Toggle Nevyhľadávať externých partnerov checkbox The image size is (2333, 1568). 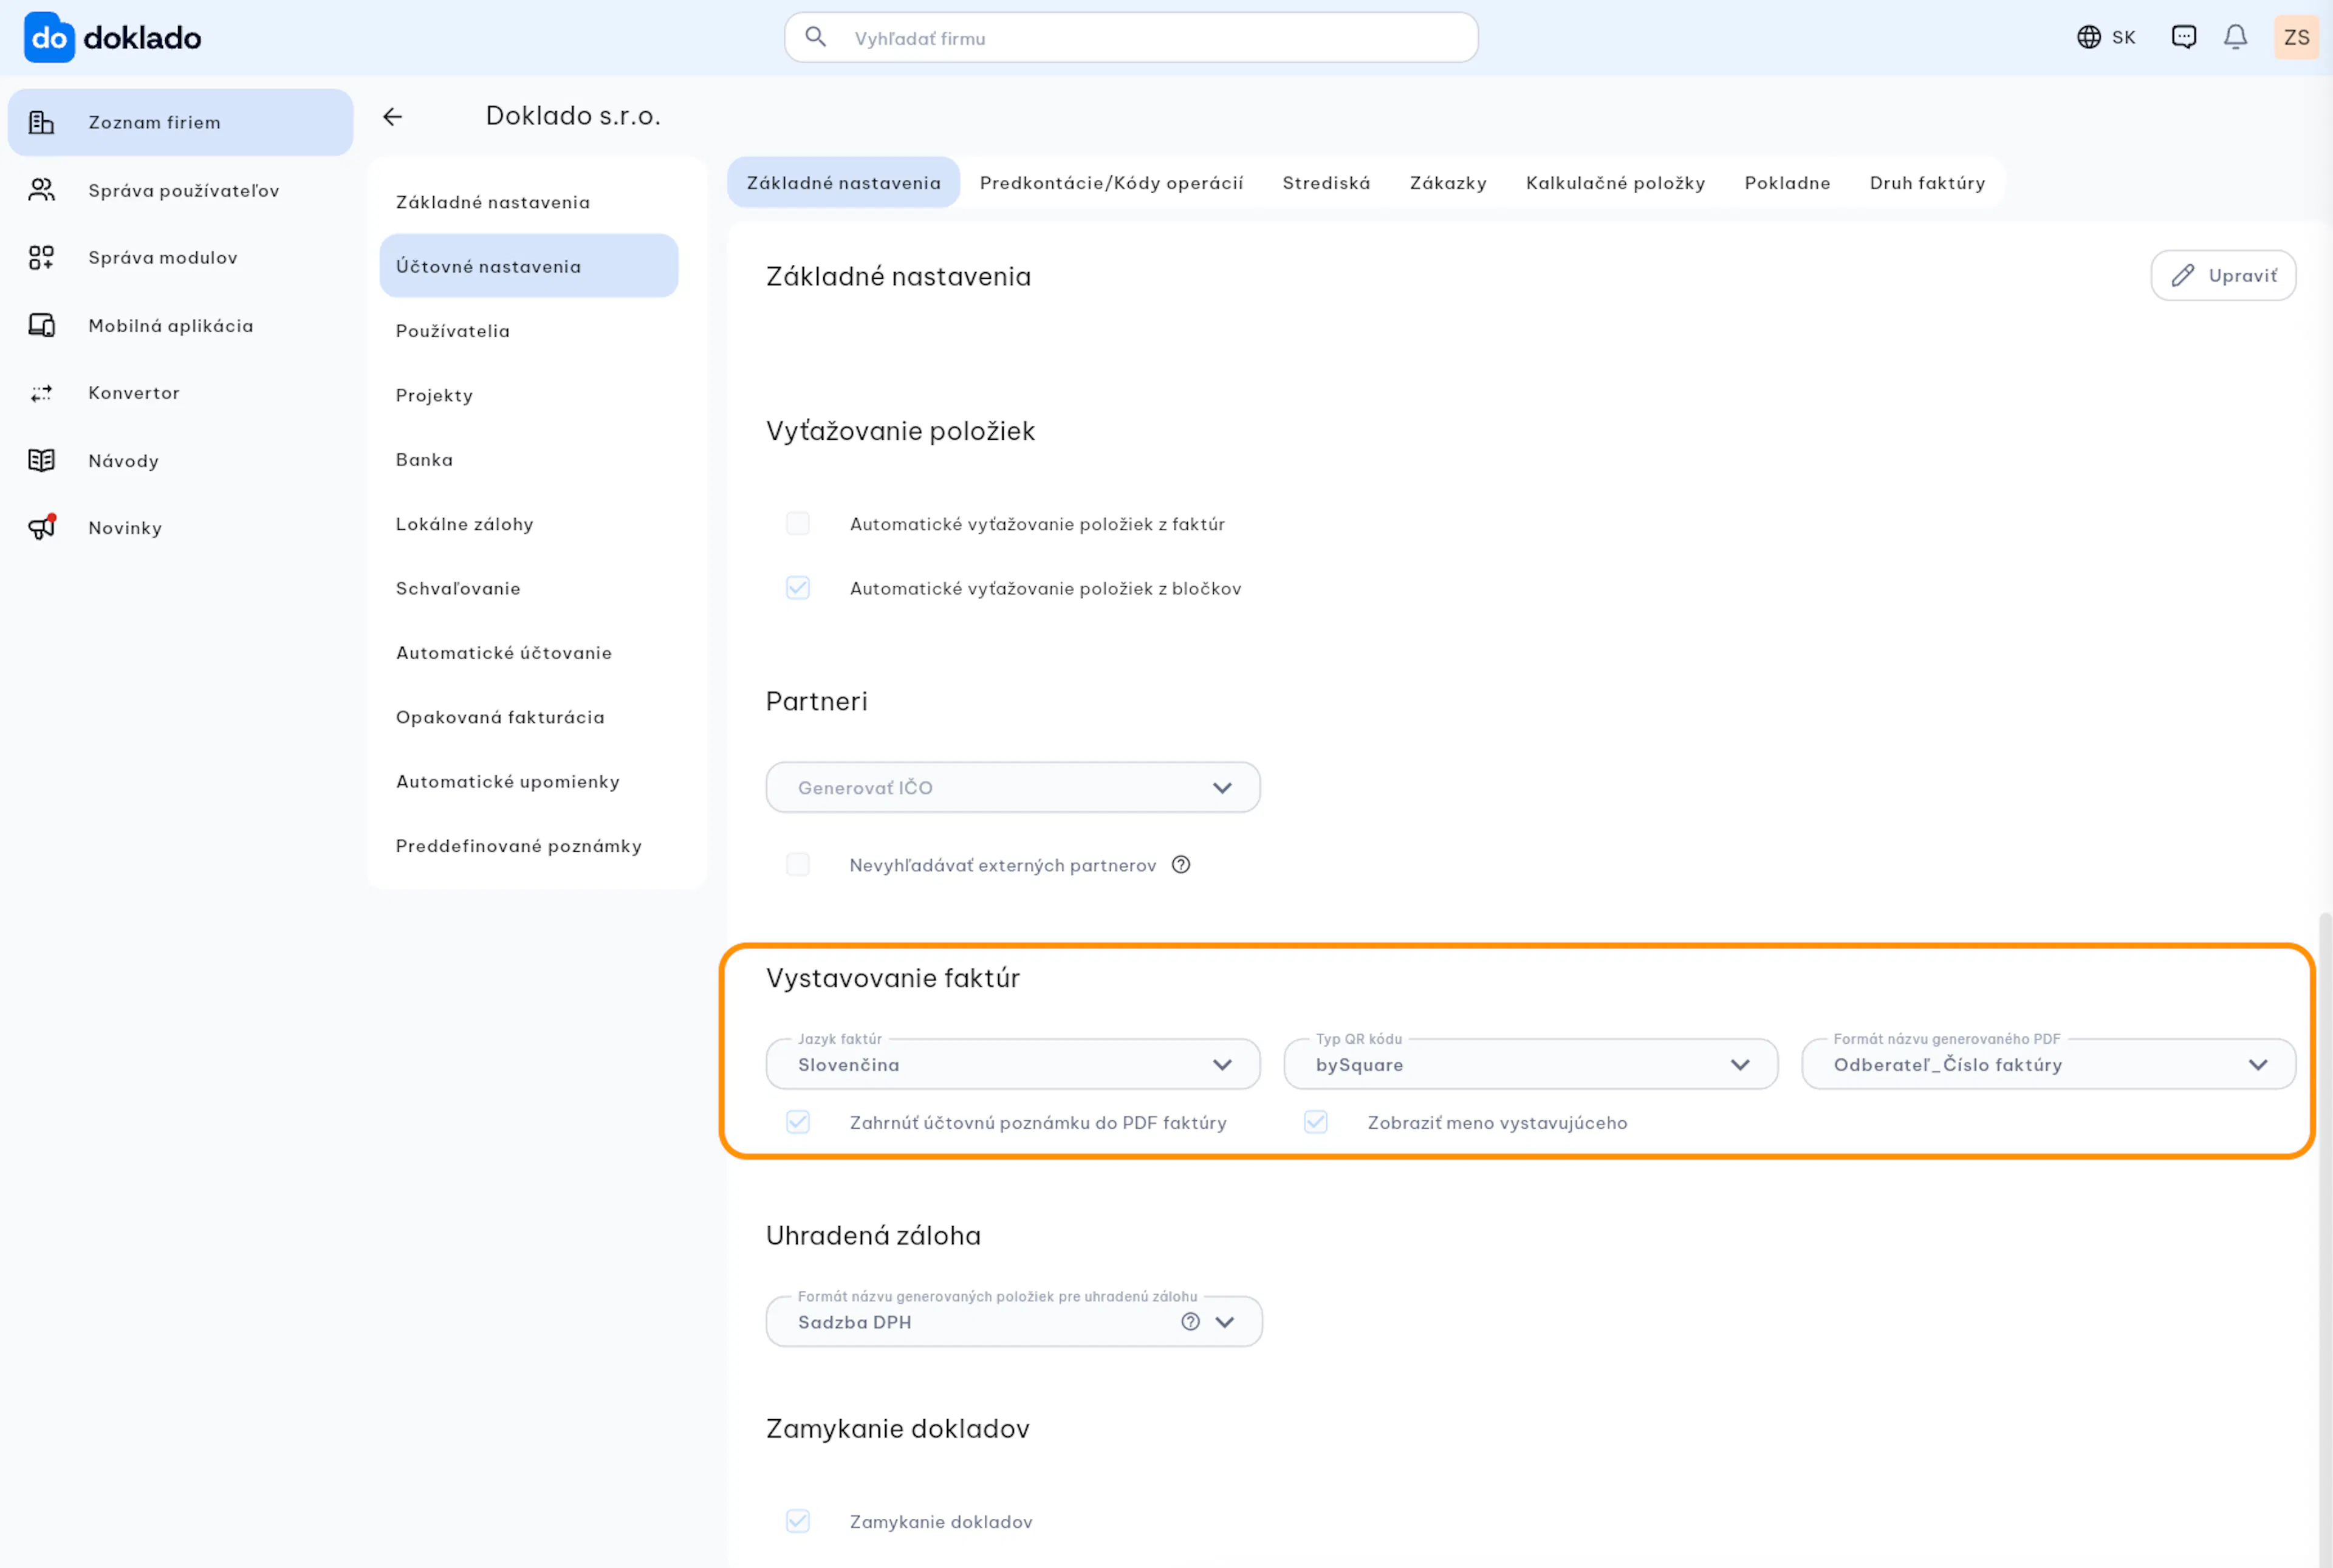pyautogui.click(x=798, y=865)
